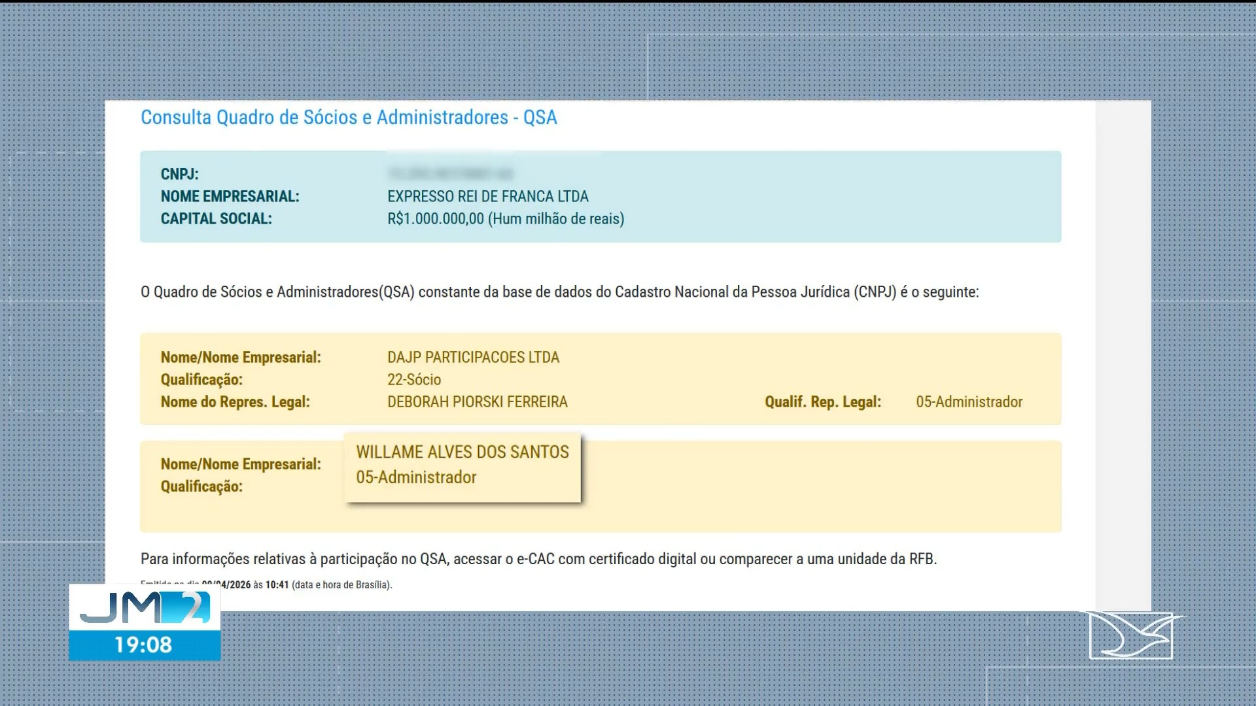Click the DAJP PARTICIPACOES LTDA partner name

[473, 358]
